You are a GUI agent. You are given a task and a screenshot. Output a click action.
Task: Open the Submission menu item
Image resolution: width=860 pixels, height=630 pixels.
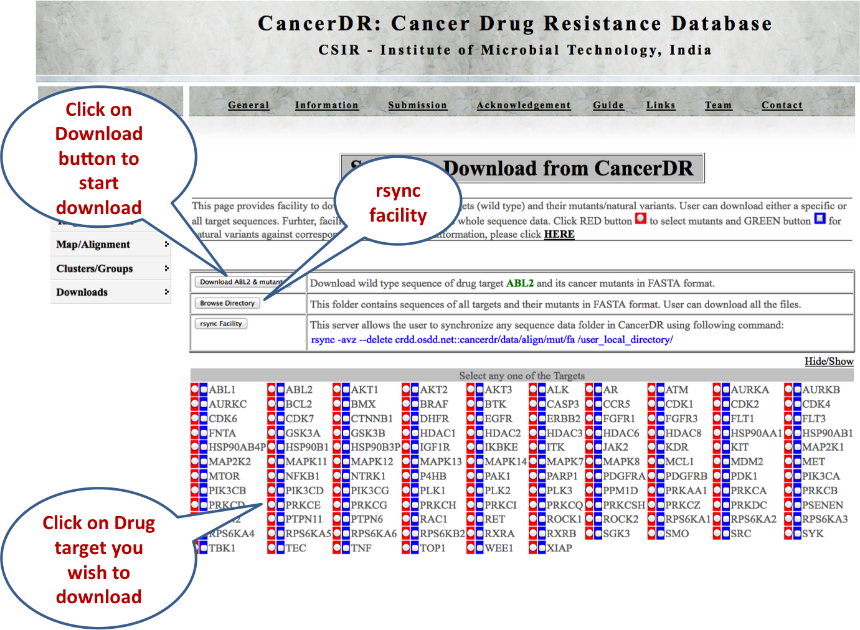(x=417, y=105)
